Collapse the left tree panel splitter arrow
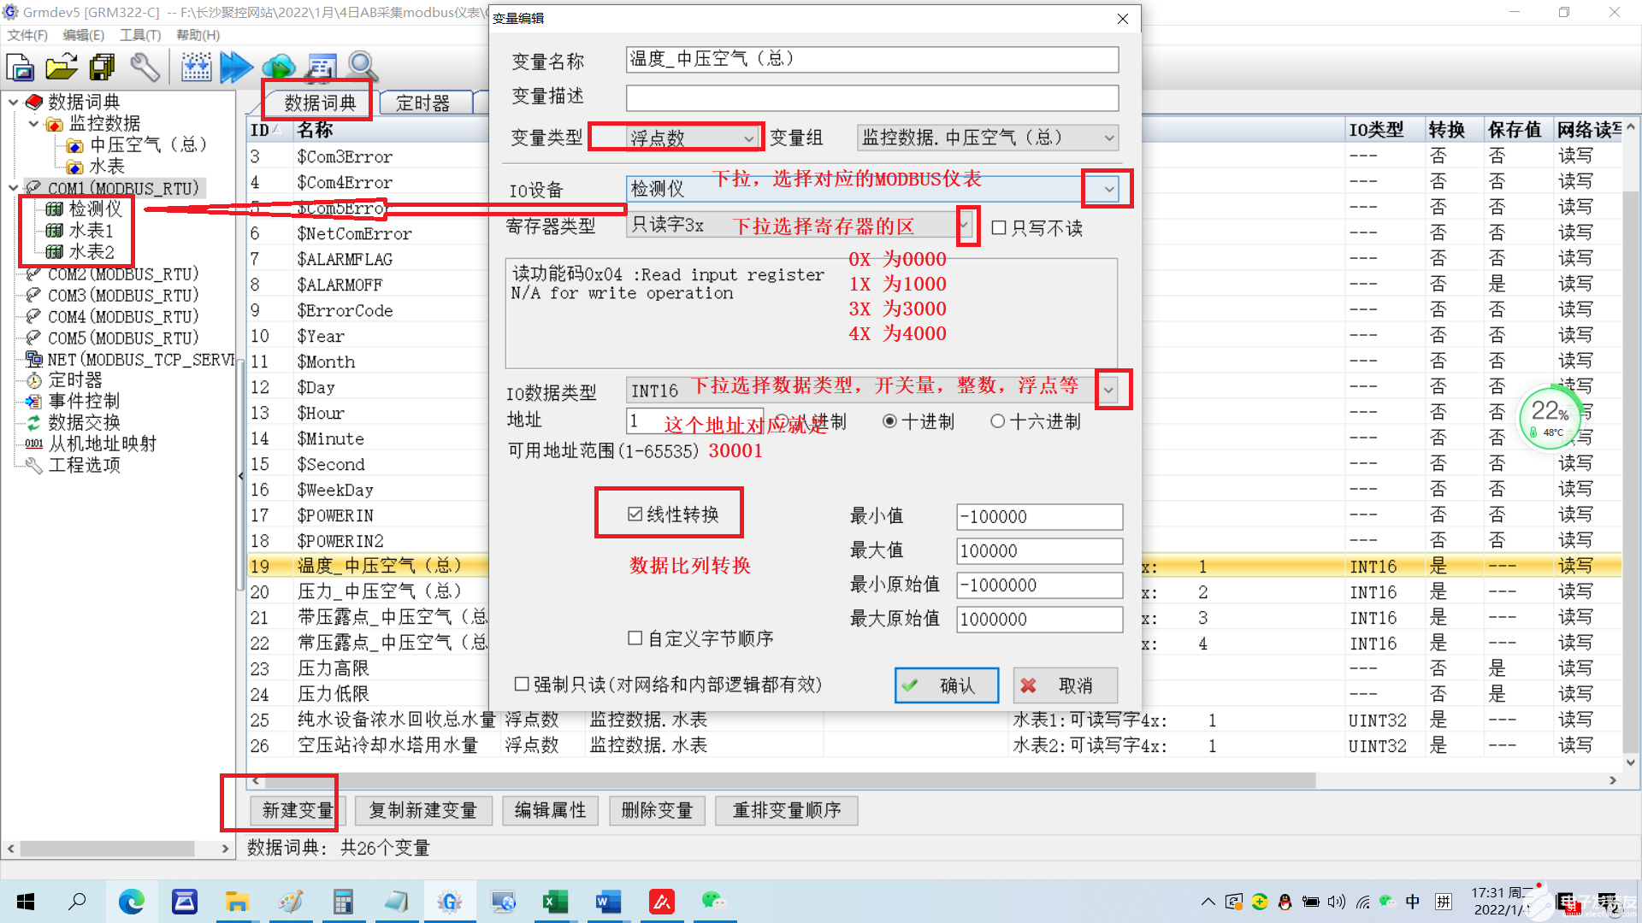The width and height of the screenshot is (1642, 923). pyautogui.click(x=241, y=476)
